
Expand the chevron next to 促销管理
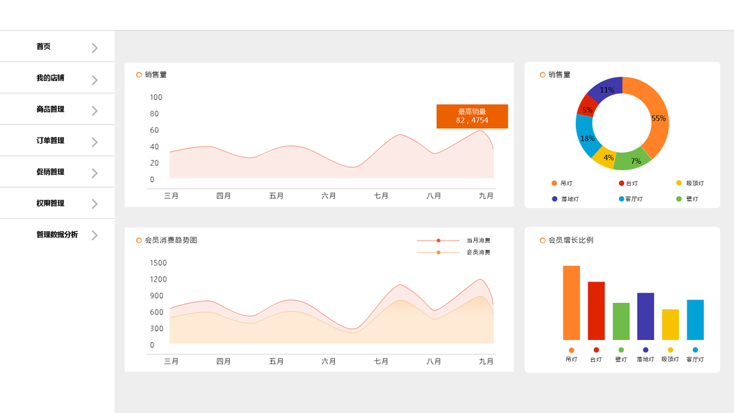(94, 173)
